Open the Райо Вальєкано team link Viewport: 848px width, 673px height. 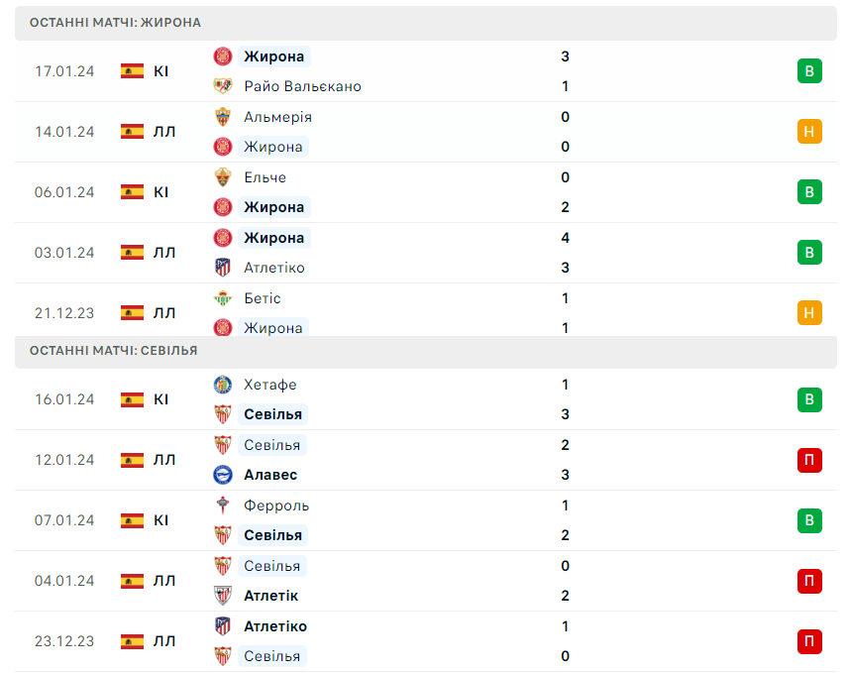[x=302, y=86]
